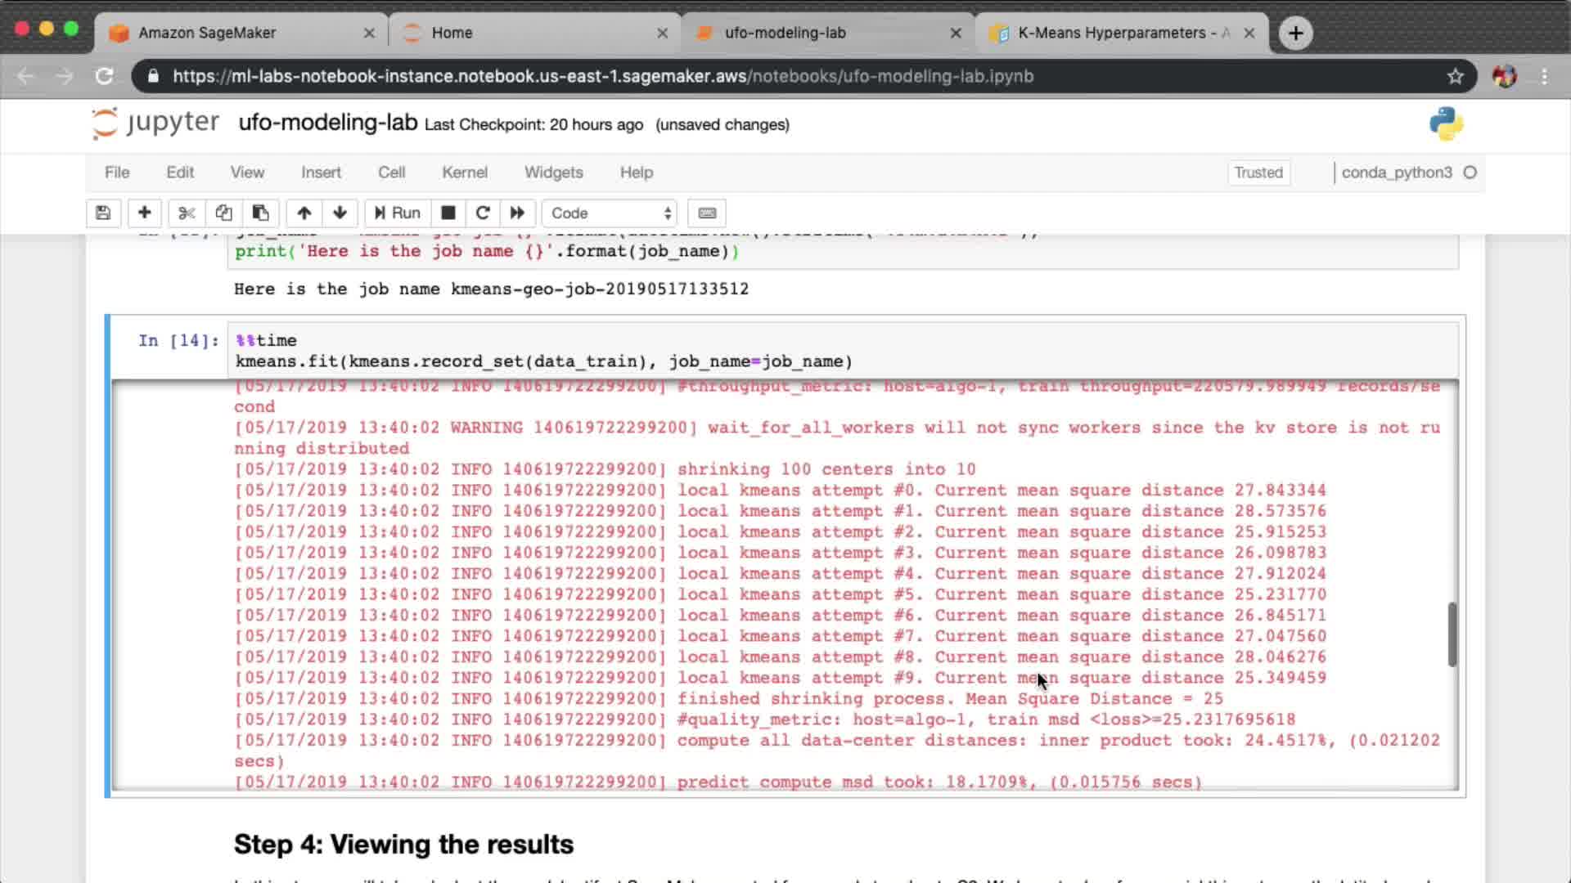Restart kernel and run all cells

[x=517, y=213]
